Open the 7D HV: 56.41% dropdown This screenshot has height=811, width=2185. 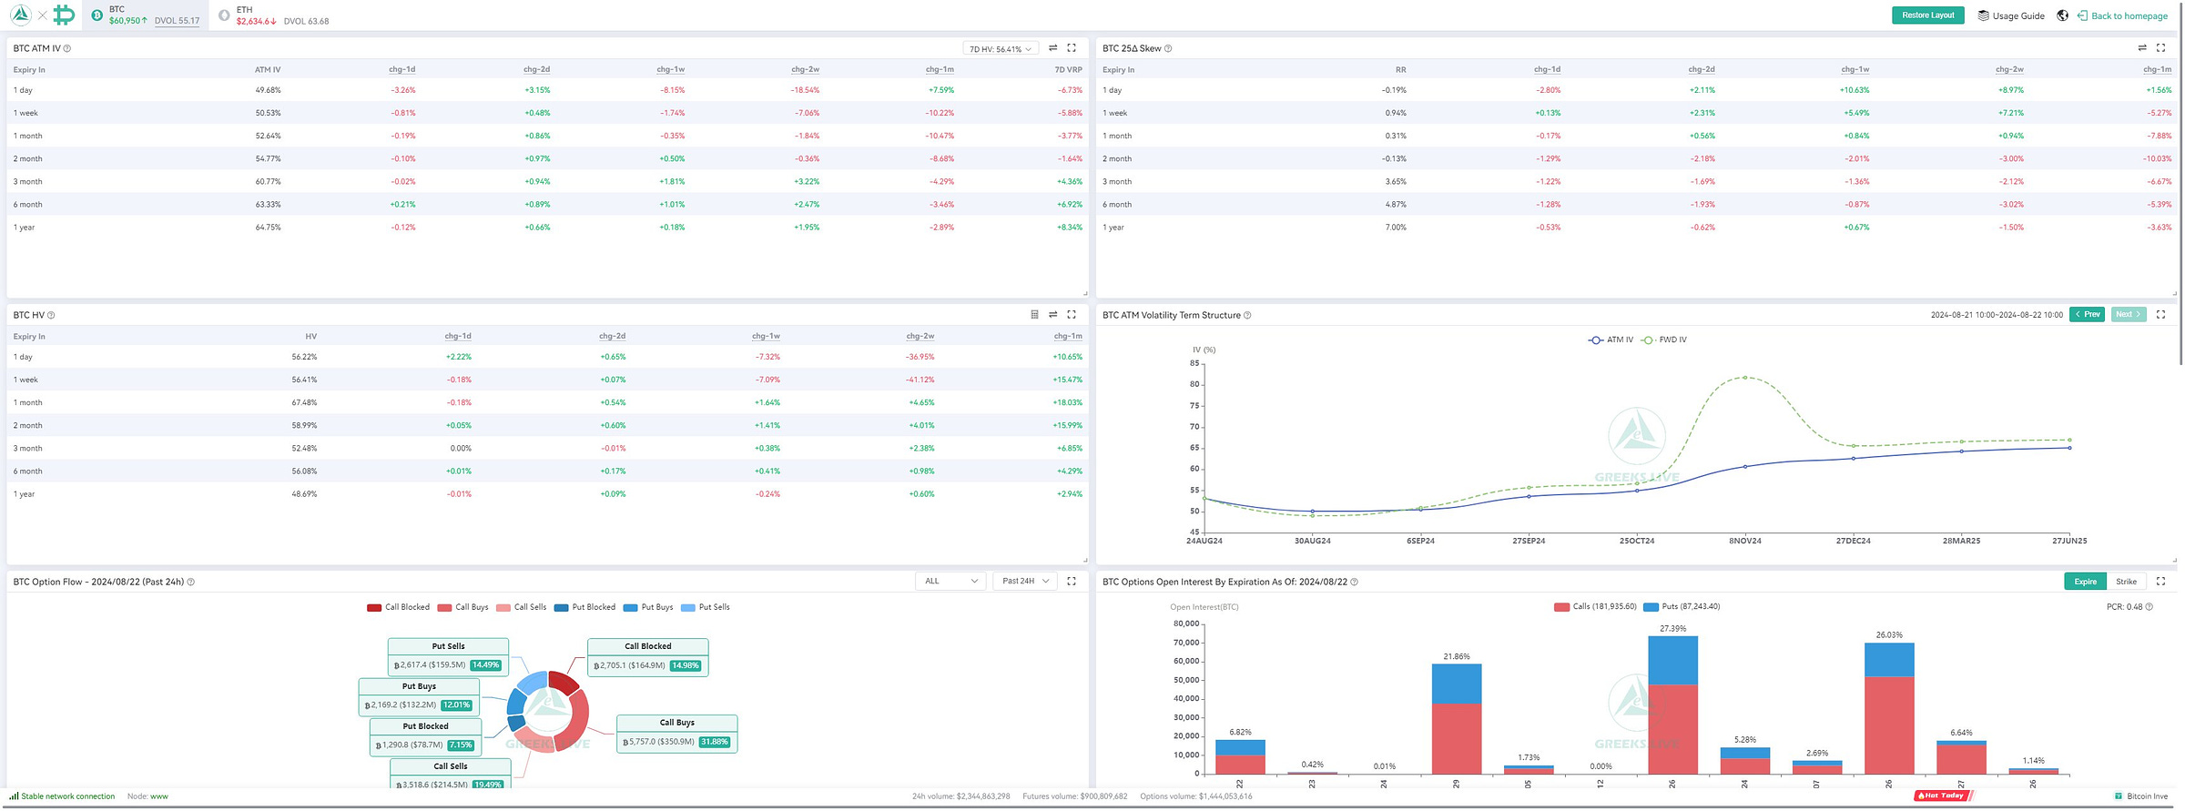[1001, 49]
